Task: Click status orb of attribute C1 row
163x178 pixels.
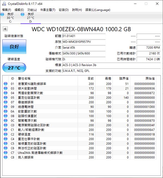Action: [6, 130]
